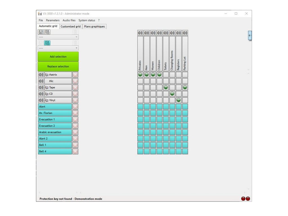Open the first preset dropdown list
Image resolution: width=288 pixels, height=216 pixels.
[x=58, y=37]
